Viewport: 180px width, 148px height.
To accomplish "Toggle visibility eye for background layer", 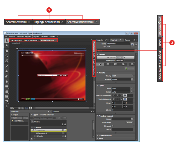I will tap(63, 133).
